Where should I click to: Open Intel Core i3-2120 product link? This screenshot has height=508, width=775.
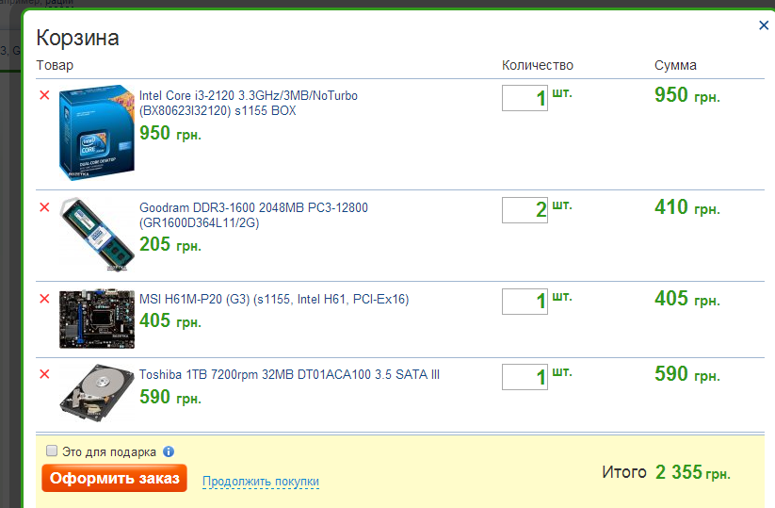[248, 103]
